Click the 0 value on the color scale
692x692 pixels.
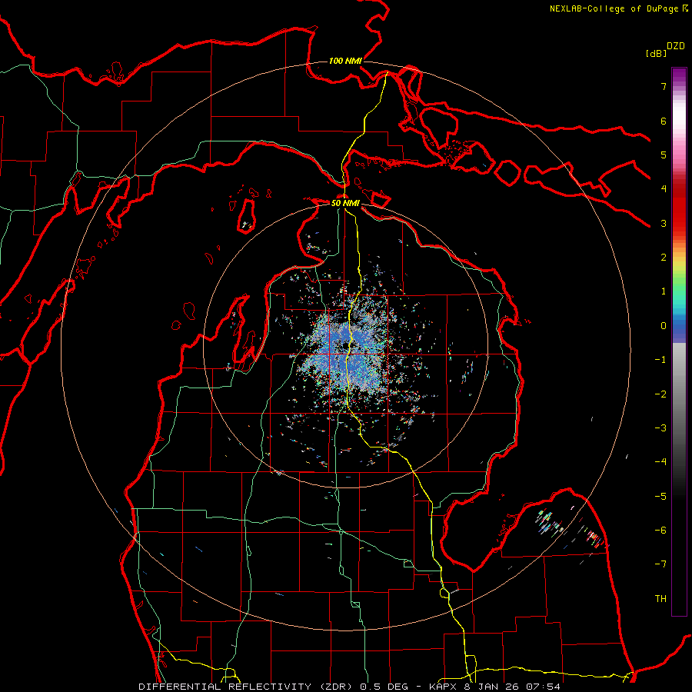click(x=664, y=326)
